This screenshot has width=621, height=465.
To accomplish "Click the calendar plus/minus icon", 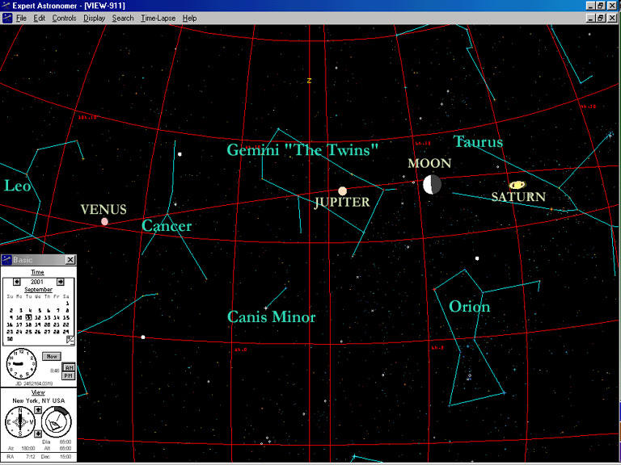I will click(x=70, y=340).
